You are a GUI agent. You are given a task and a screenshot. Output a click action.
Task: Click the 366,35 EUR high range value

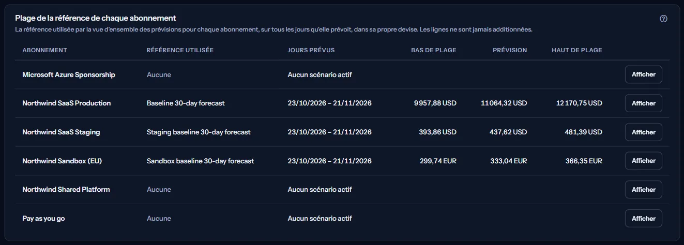pos(584,161)
